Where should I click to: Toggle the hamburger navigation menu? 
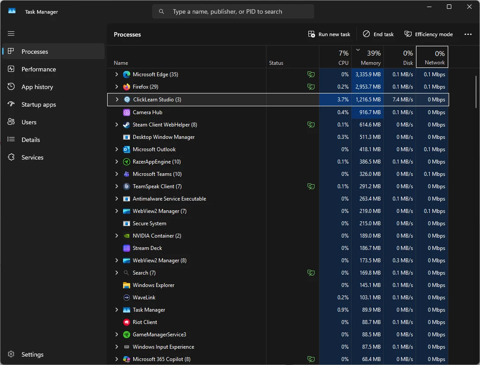point(11,34)
